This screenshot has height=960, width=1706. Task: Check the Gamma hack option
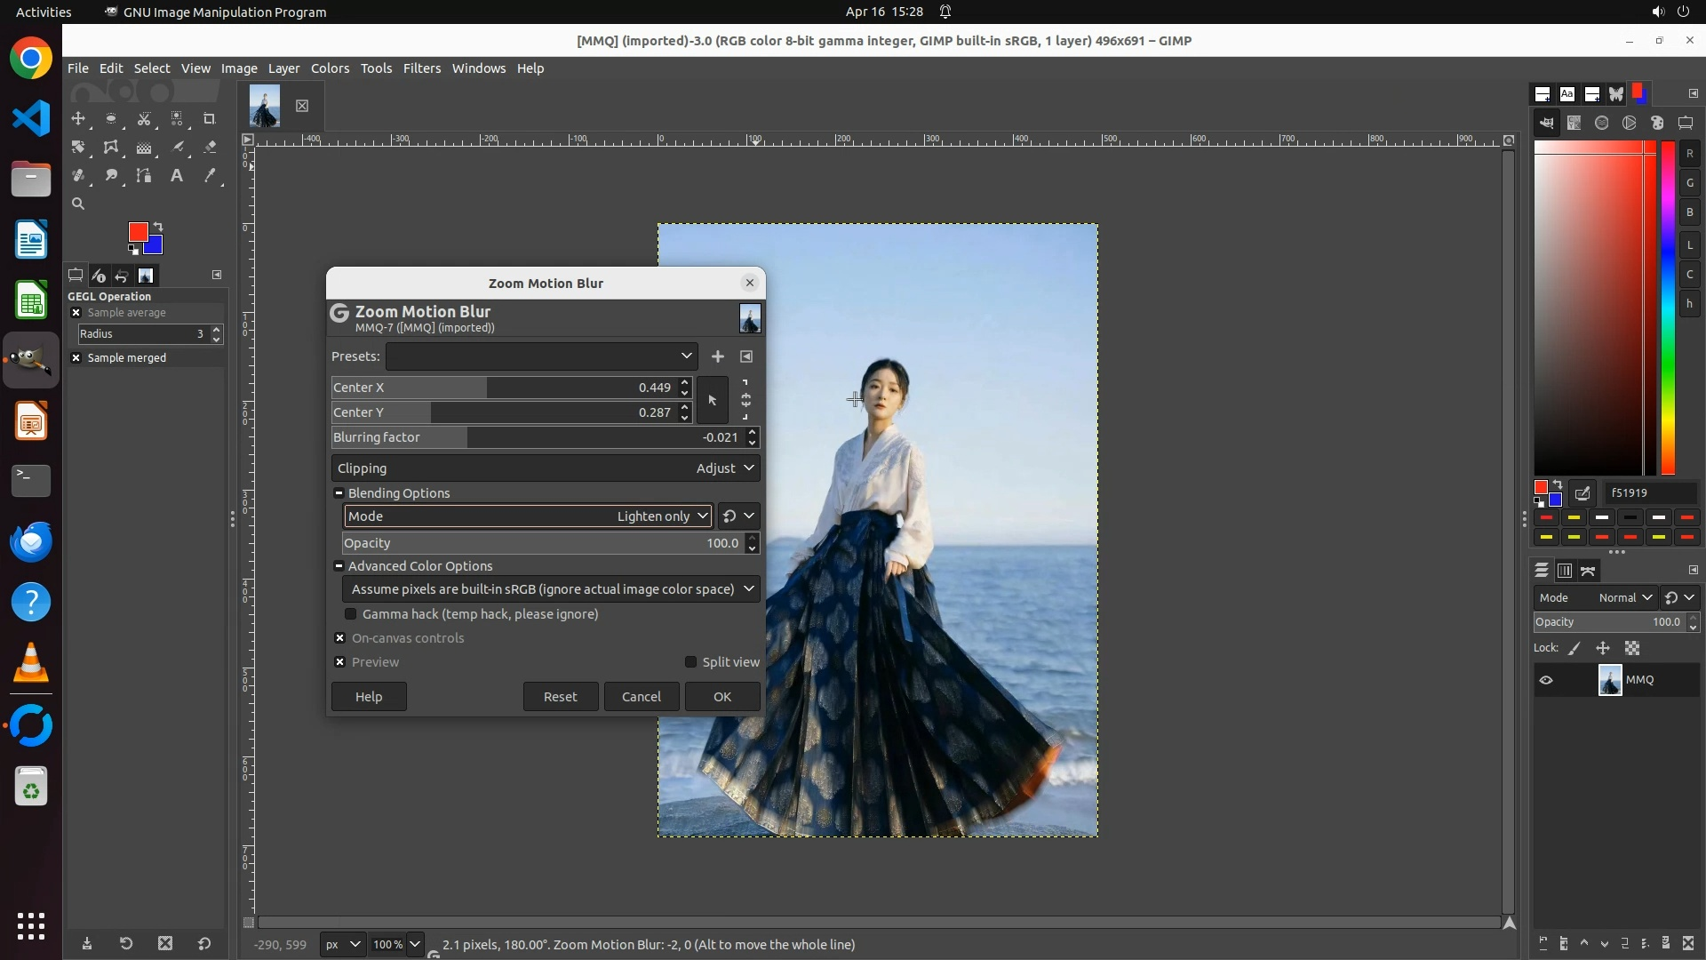[x=351, y=614]
